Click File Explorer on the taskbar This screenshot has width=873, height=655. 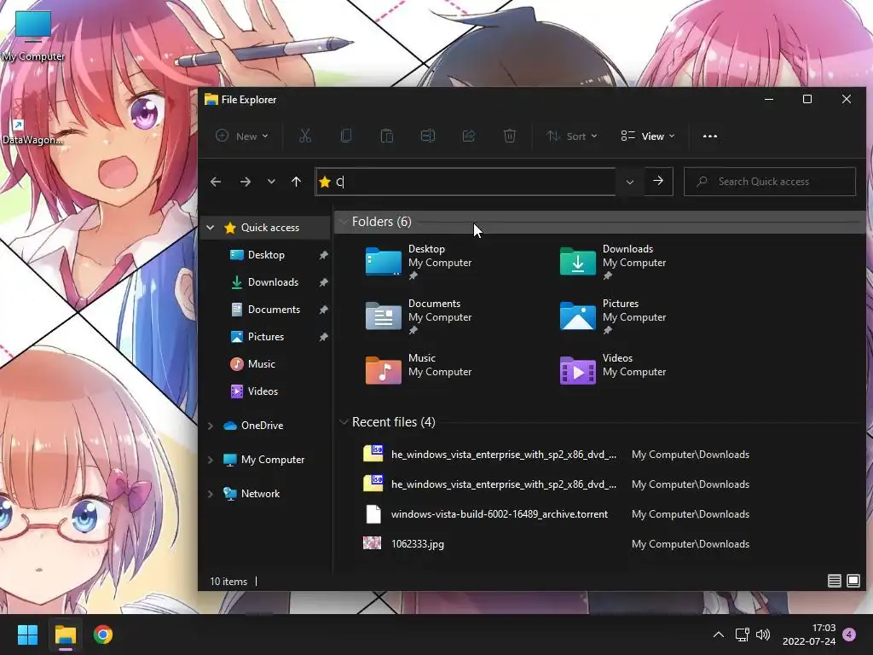[65, 635]
